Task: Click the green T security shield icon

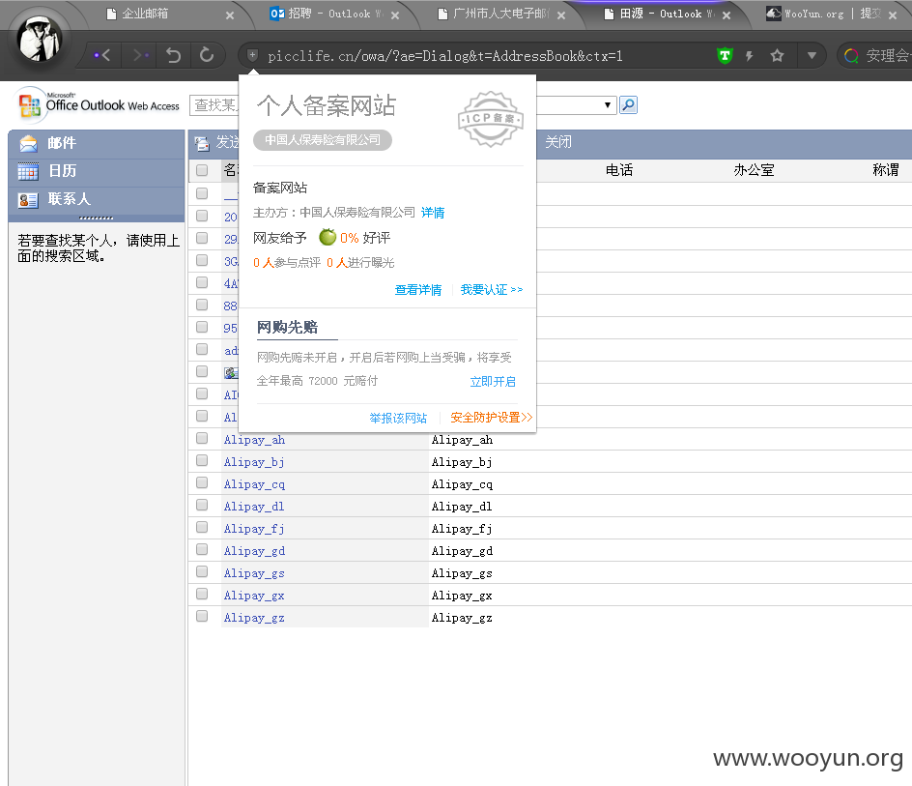Action: pyautogui.click(x=725, y=56)
